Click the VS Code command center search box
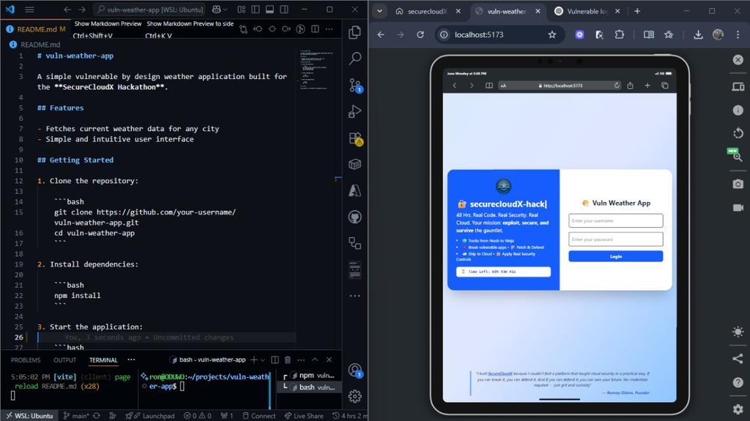This screenshot has width=750, height=421. (x=149, y=10)
